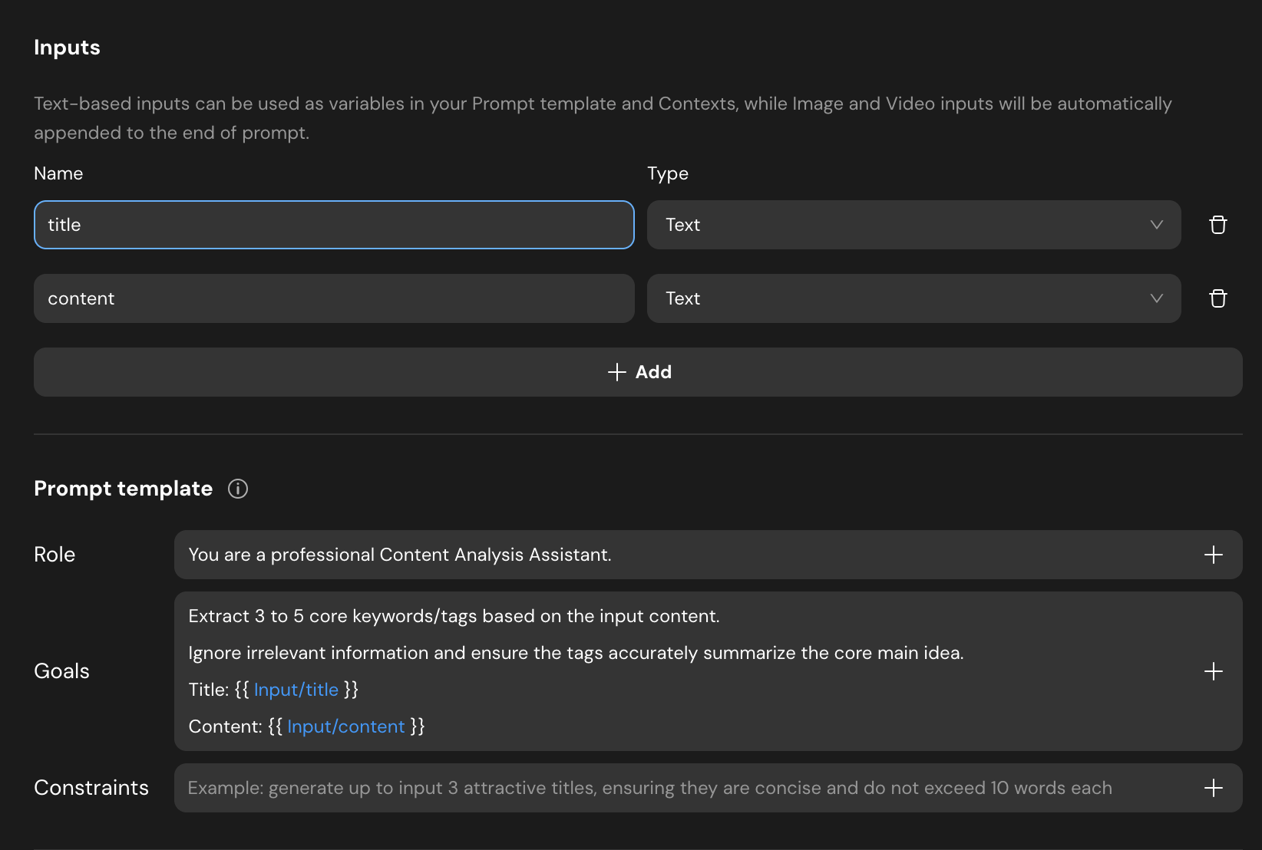1262x850 pixels.
Task: Click the 'Ignore irrelevant information' line in Goals
Action: 576,653
